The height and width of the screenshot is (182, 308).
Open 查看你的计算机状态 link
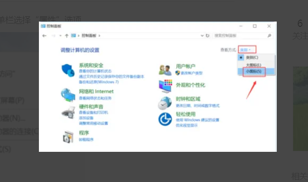pyautogui.click(x=95, y=71)
